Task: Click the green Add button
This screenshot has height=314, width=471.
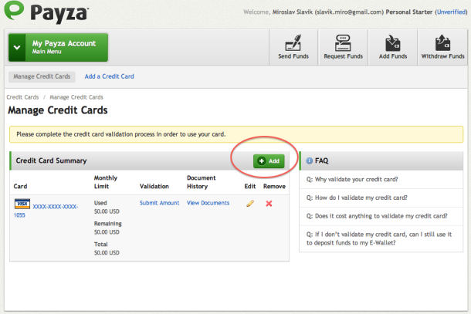Action: [269, 161]
